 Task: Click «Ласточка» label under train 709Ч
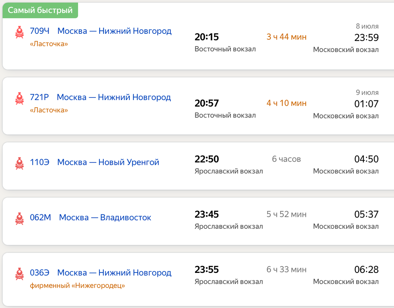(x=49, y=44)
